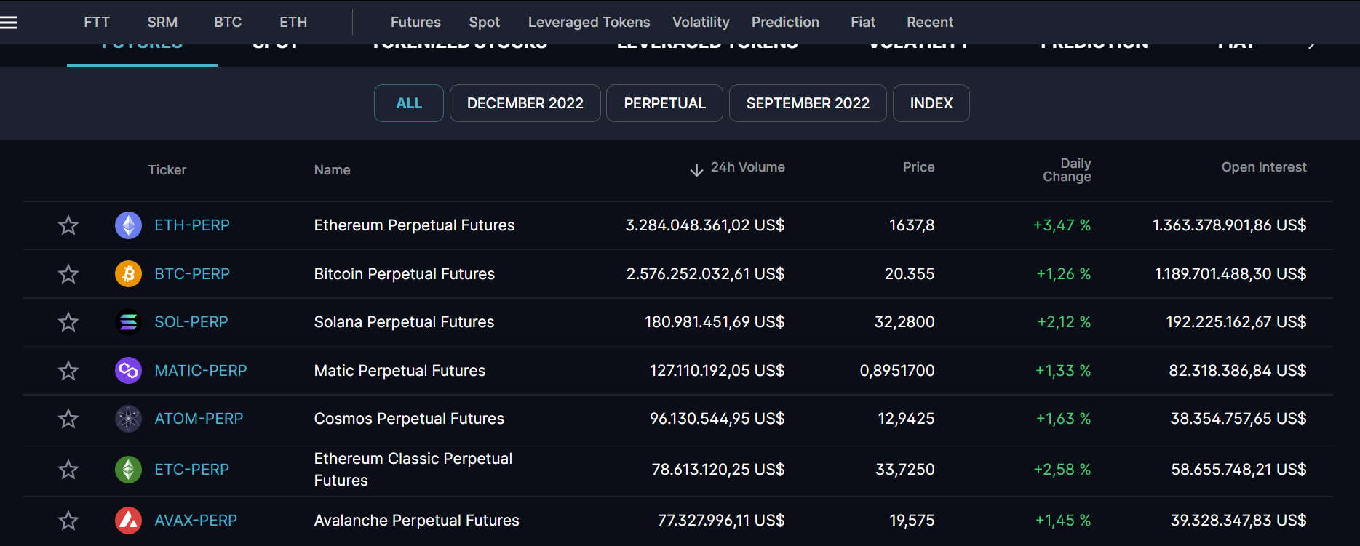Open the MATIC-PERP ticker link
The width and height of the screenshot is (1360, 546).
(x=201, y=371)
